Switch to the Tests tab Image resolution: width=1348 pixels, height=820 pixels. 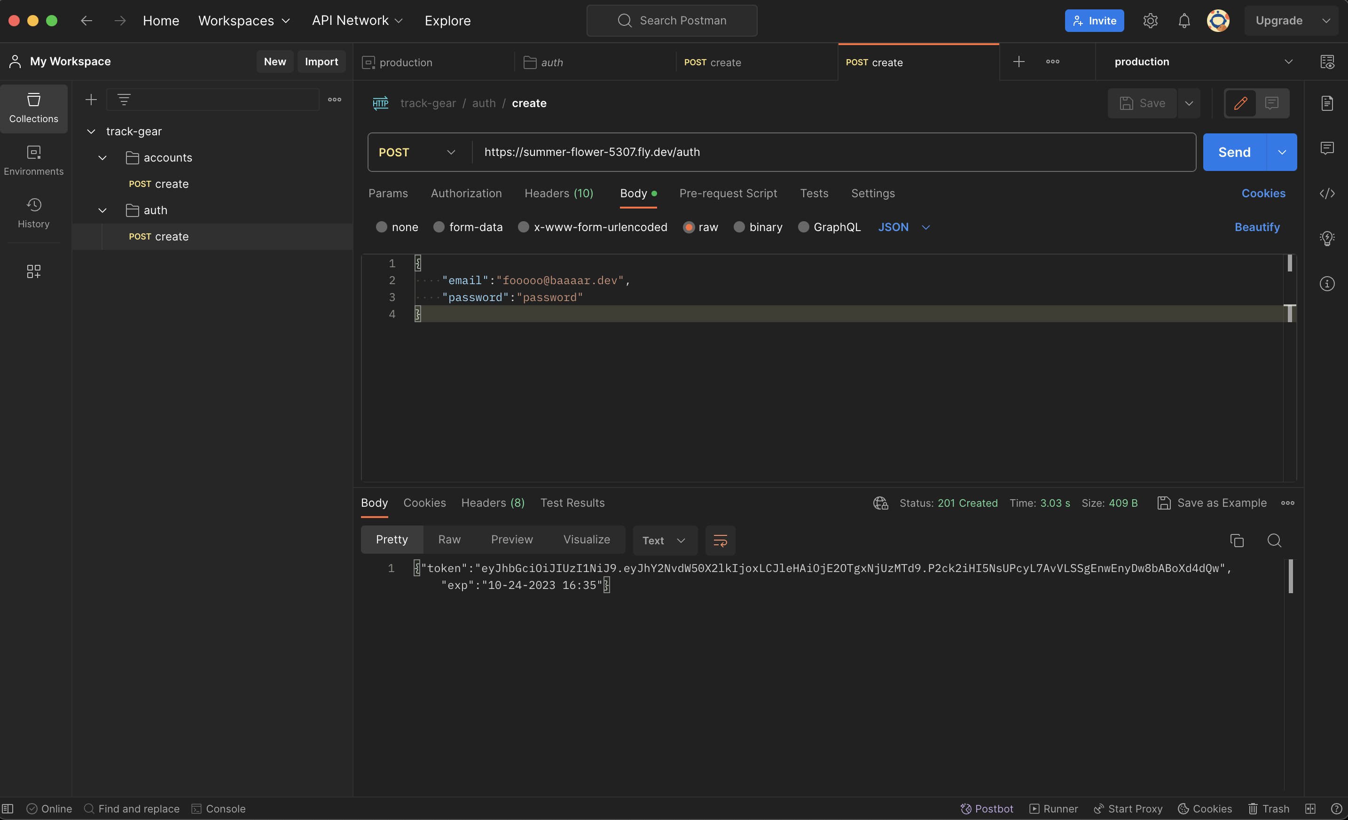814,193
